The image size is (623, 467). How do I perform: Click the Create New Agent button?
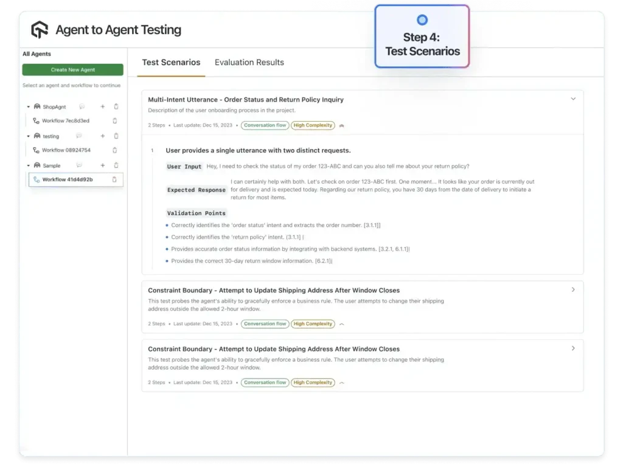click(72, 70)
